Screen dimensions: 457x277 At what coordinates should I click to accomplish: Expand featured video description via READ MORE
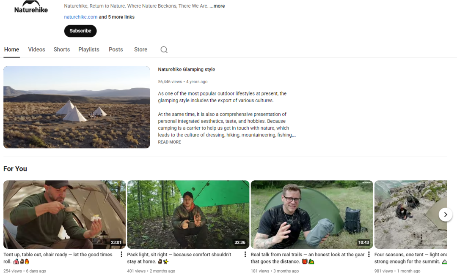pos(169,142)
